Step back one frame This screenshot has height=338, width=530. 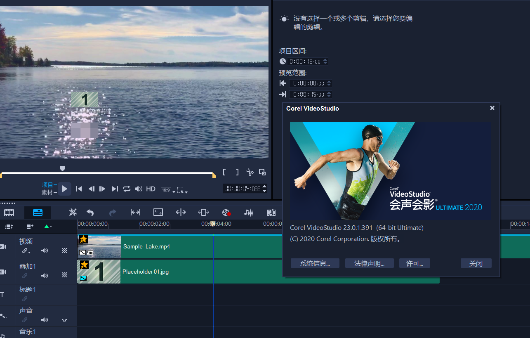pyautogui.click(x=91, y=189)
